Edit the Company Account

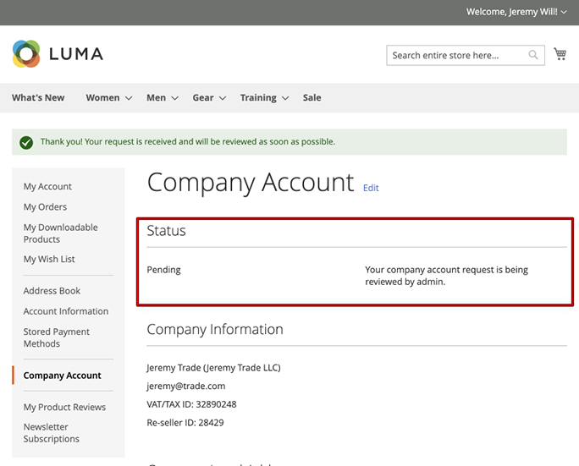[371, 188]
